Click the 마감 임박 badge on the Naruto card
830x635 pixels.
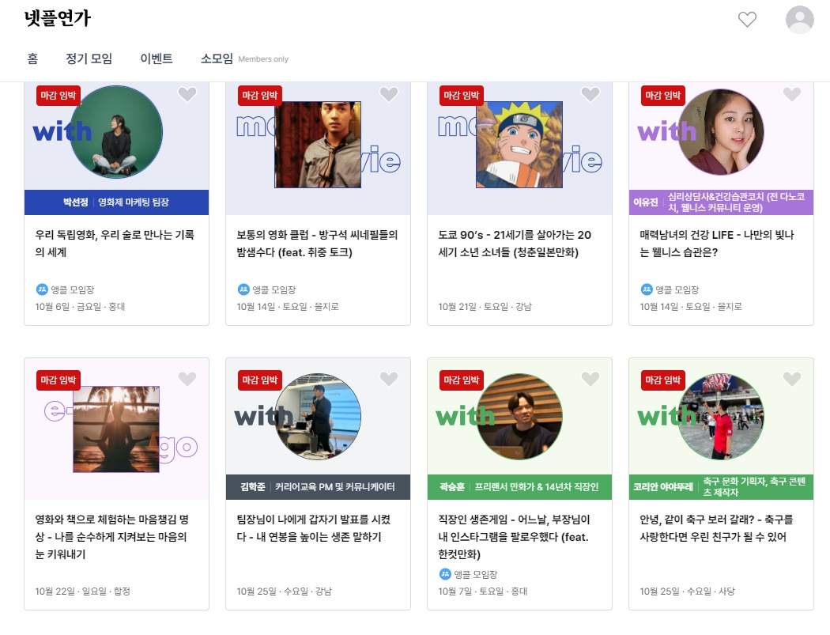click(460, 95)
